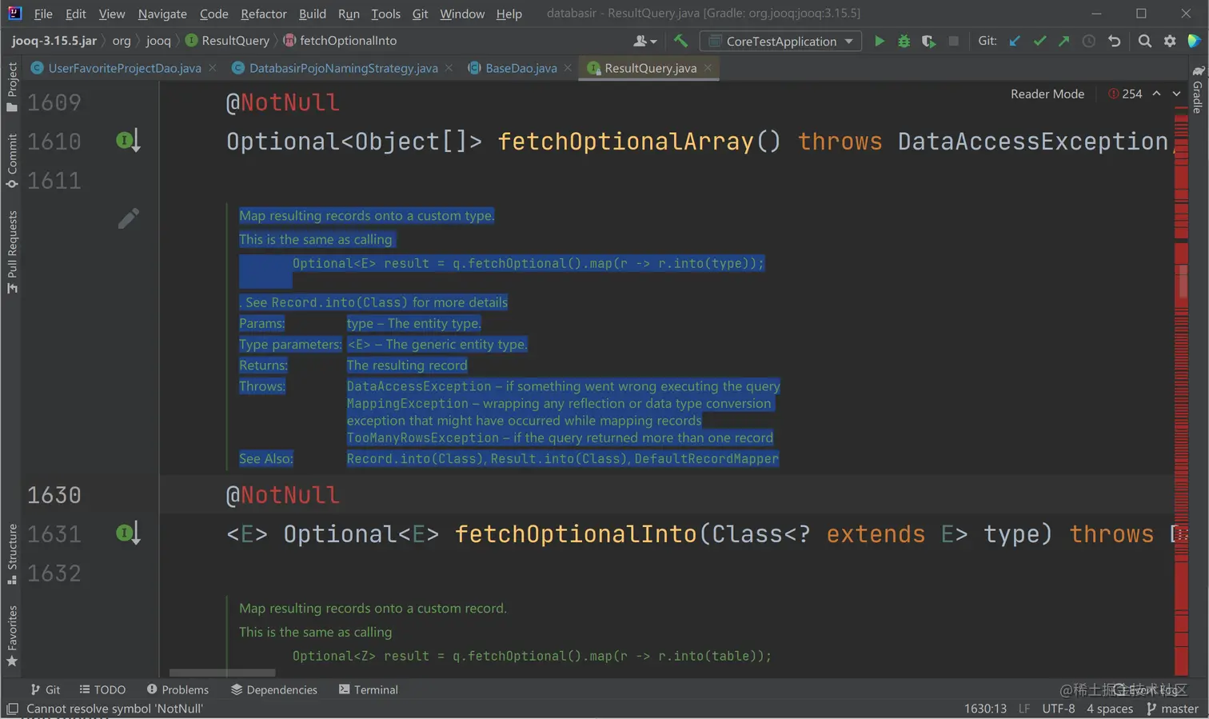Update project via blue Git arrow
This screenshot has width=1209, height=719.
click(1015, 41)
